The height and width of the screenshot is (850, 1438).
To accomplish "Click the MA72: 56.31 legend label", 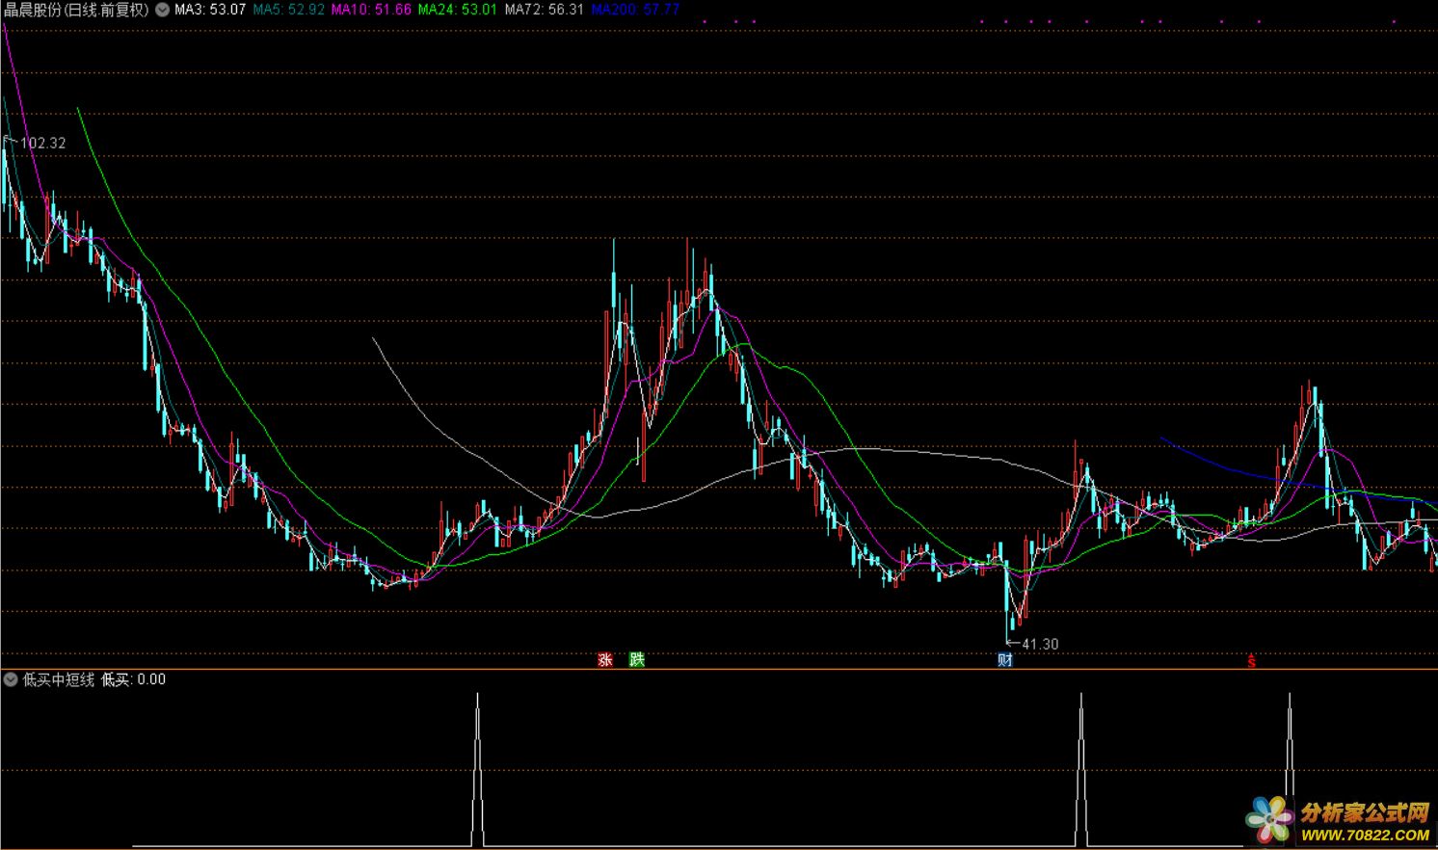I will click(545, 10).
